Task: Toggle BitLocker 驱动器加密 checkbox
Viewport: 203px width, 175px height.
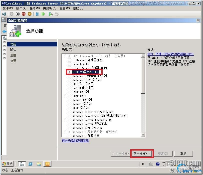Action: coord(69,60)
